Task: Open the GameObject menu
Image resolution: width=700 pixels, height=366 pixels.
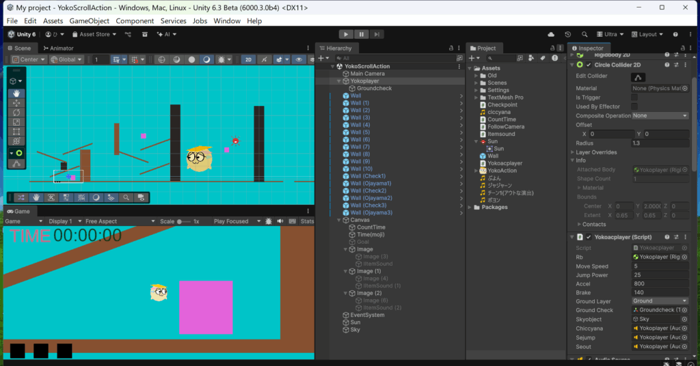Action: pos(90,21)
